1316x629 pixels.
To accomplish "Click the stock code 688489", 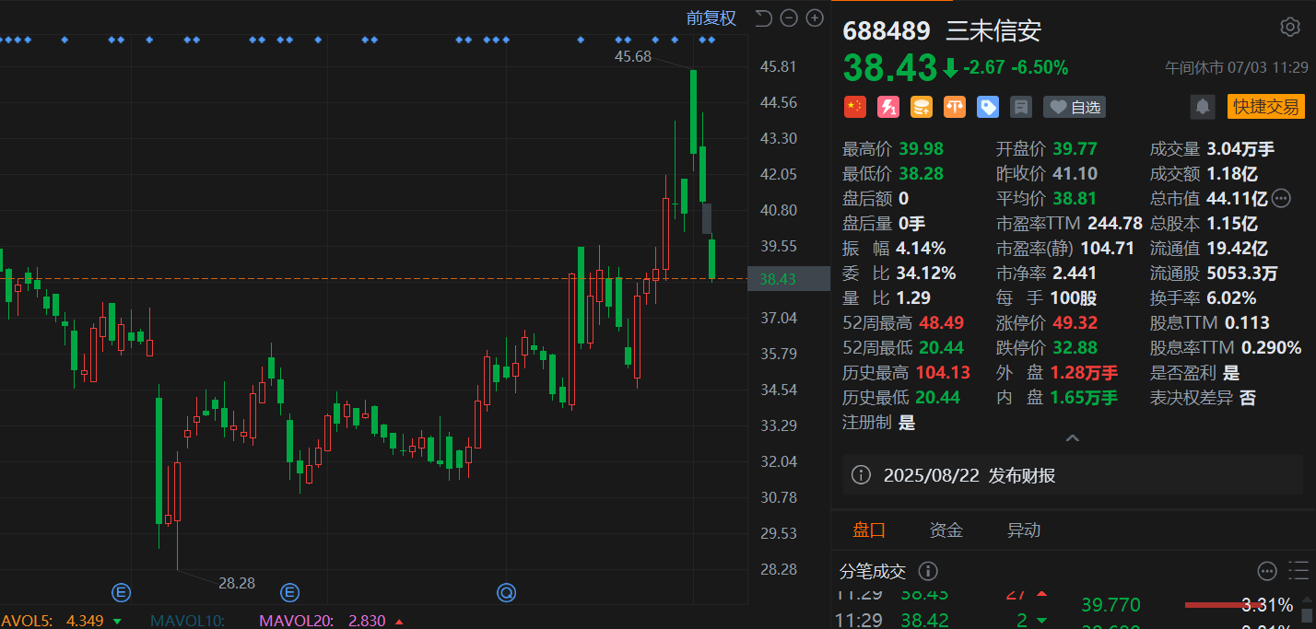I will [x=887, y=30].
